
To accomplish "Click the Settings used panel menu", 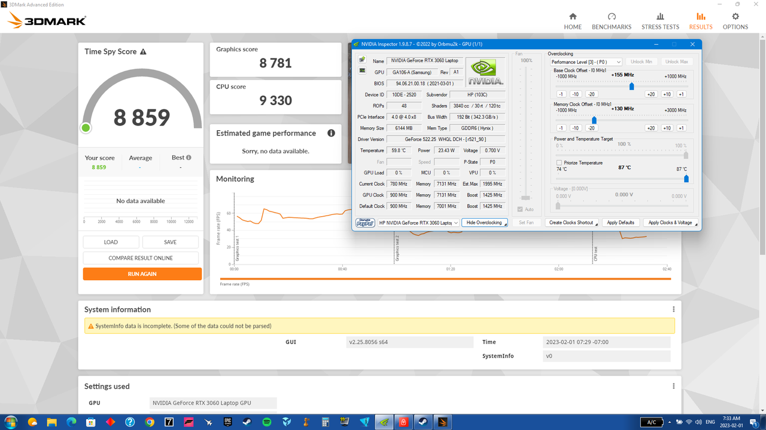I will click(x=673, y=386).
